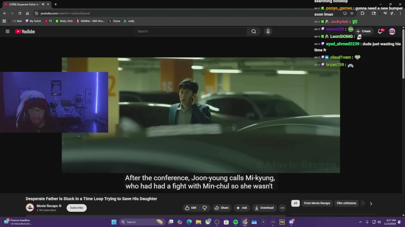Open the YouTube guide hamburger menu

pos(8,31)
